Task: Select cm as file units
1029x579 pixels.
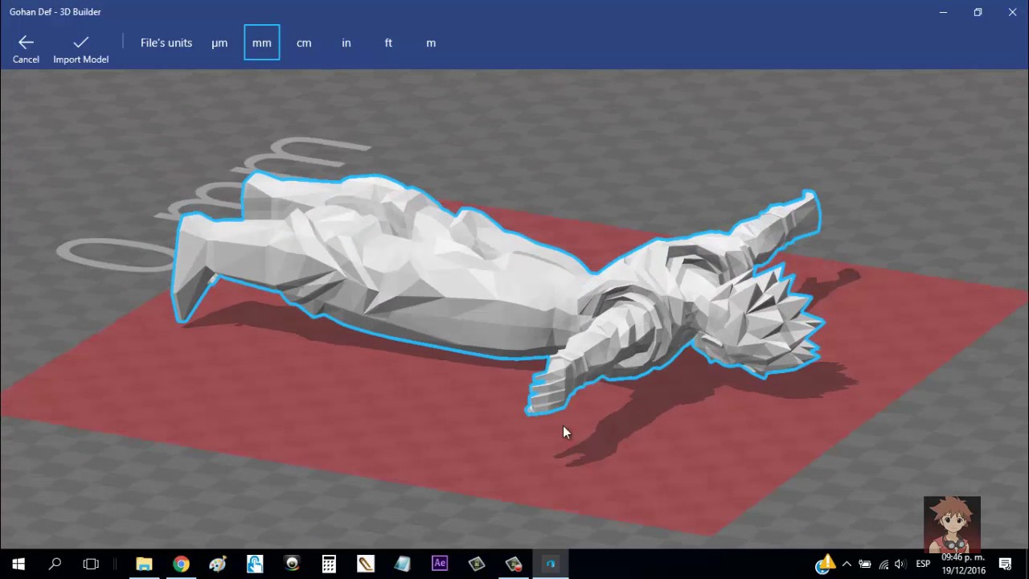Action: pyautogui.click(x=304, y=43)
